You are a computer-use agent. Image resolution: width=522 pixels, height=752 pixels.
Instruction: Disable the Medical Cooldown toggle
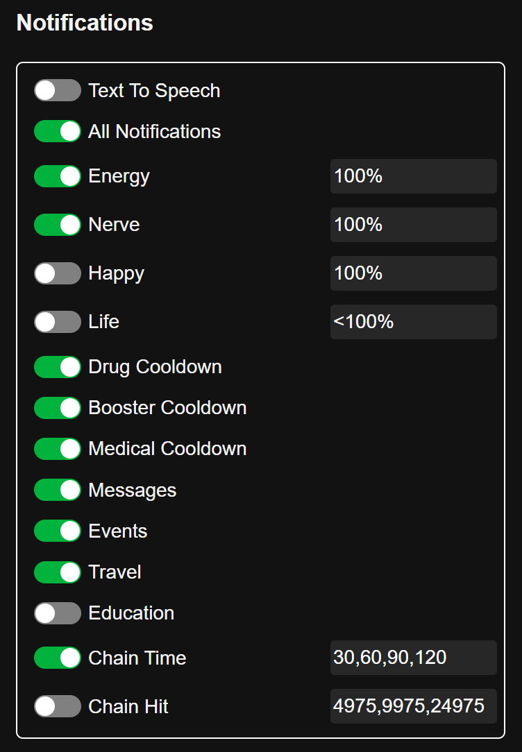(x=58, y=449)
